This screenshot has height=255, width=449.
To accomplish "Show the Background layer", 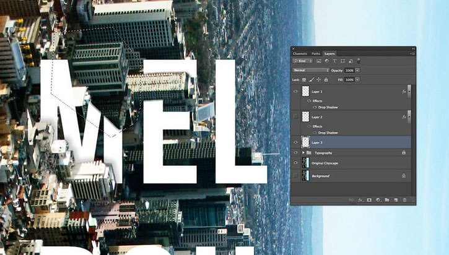I will (x=295, y=176).
